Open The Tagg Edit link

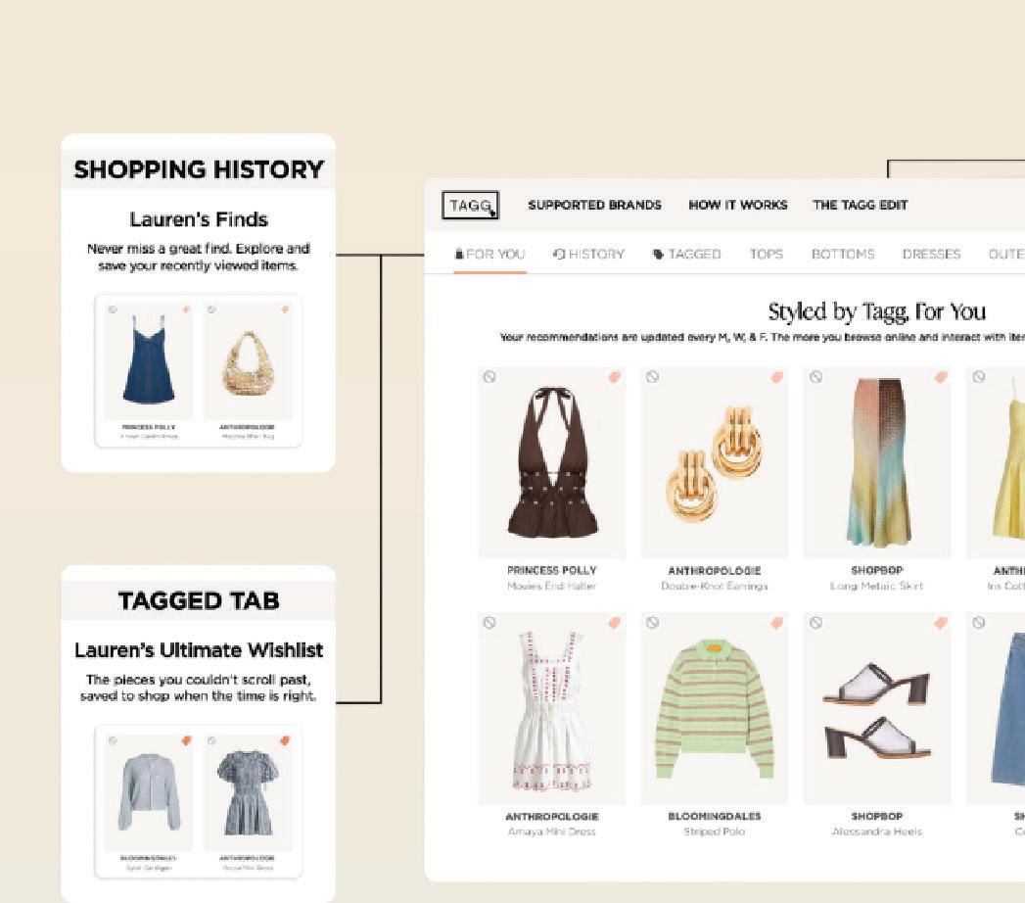point(860,205)
